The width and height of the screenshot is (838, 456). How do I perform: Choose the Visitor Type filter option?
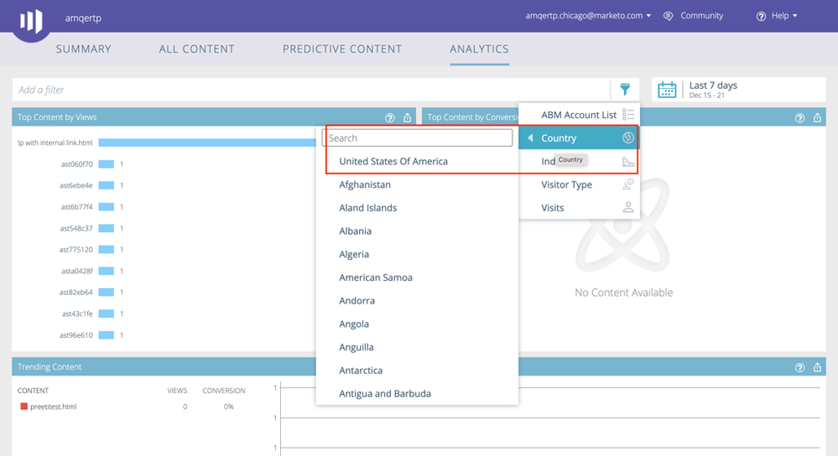[x=566, y=184]
